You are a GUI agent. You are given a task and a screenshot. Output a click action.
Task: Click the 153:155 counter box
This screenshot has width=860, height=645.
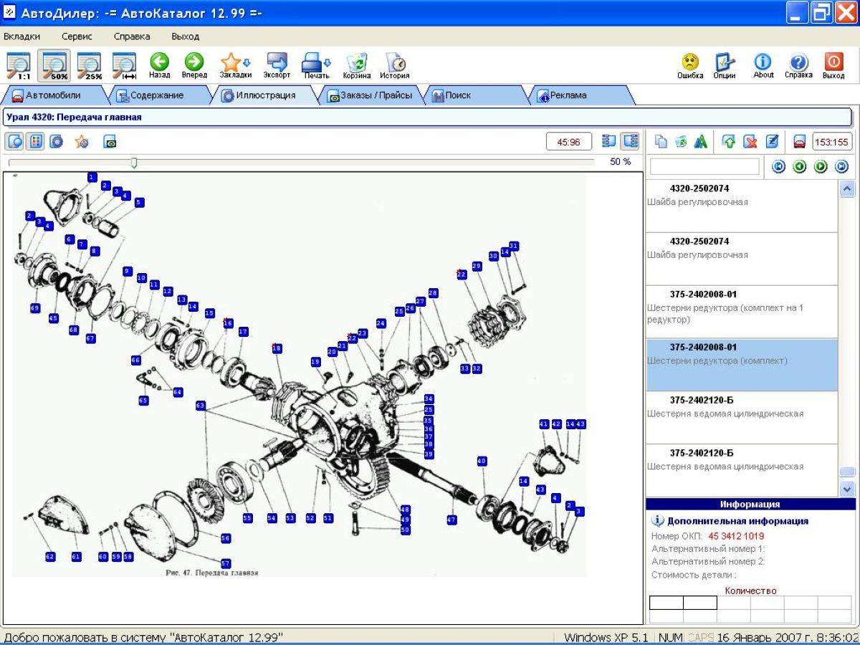[832, 142]
